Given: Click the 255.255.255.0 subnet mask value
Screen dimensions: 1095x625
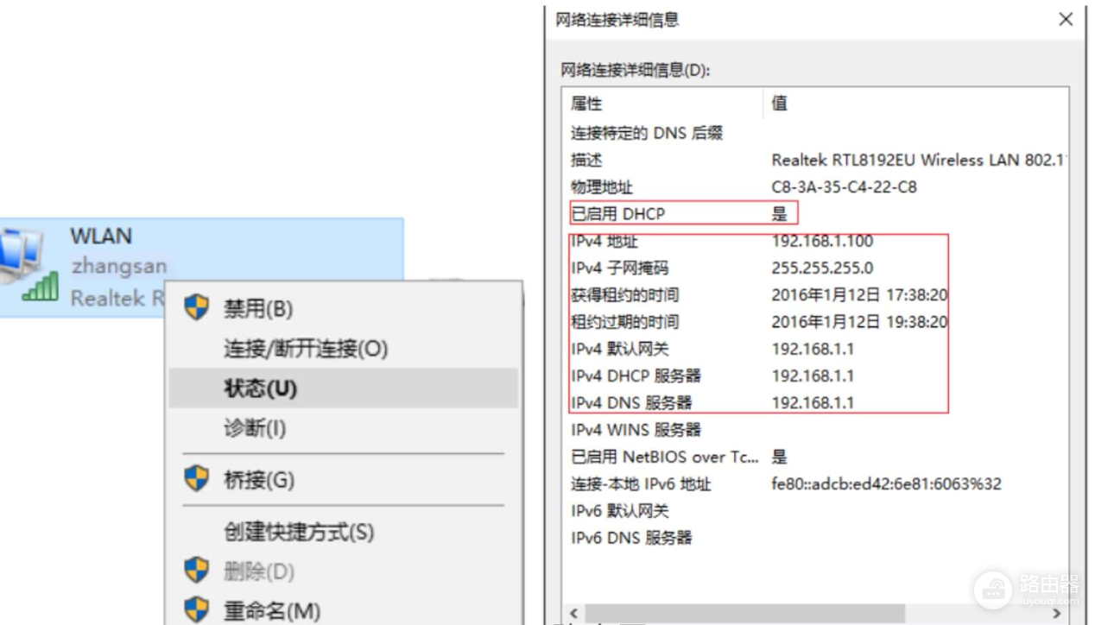Looking at the screenshot, I should click(x=822, y=268).
